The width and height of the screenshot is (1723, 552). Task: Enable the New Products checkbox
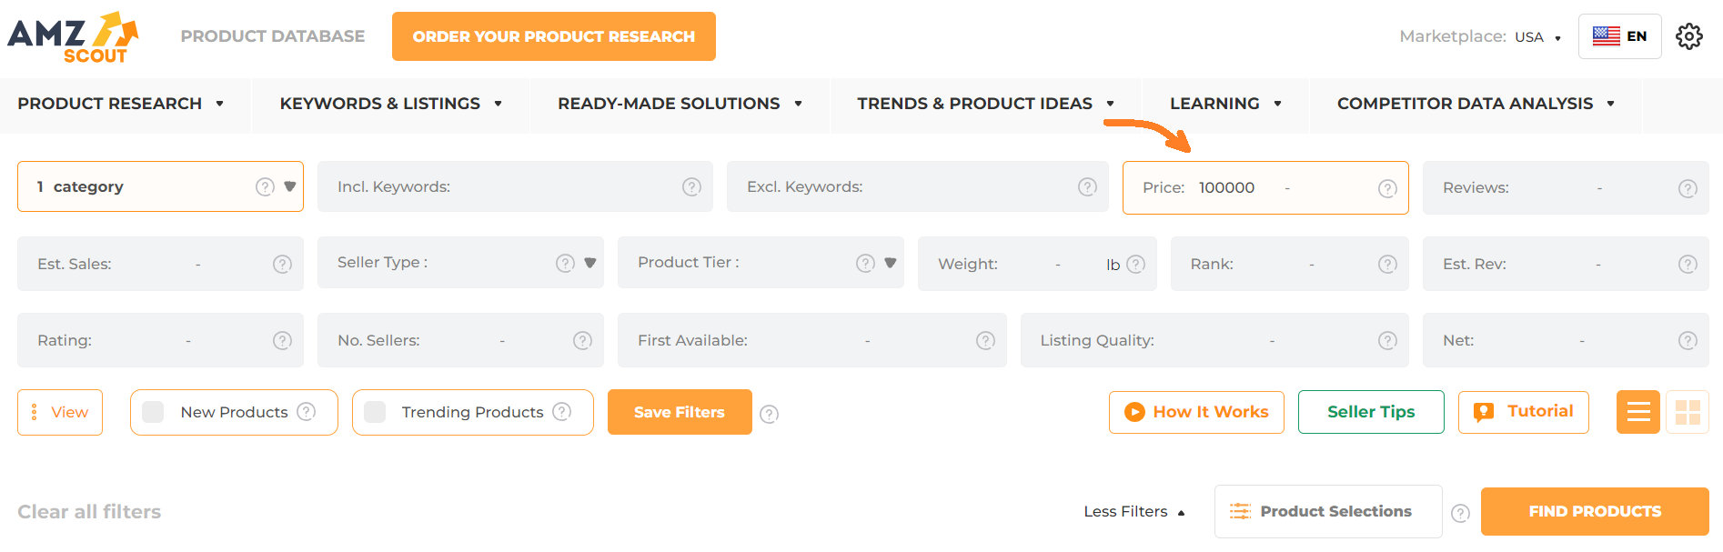[x=152, y=411]
